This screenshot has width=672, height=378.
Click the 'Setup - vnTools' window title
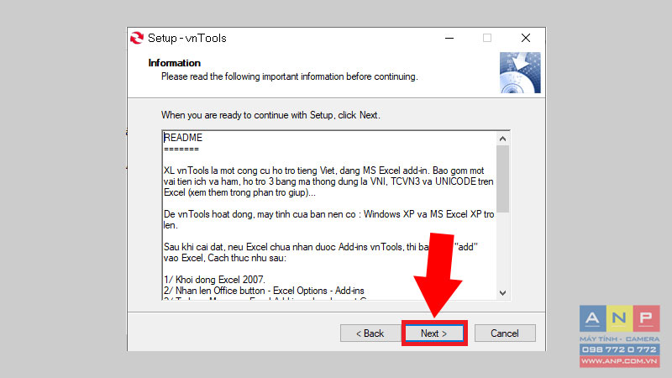tap(186, 38)
